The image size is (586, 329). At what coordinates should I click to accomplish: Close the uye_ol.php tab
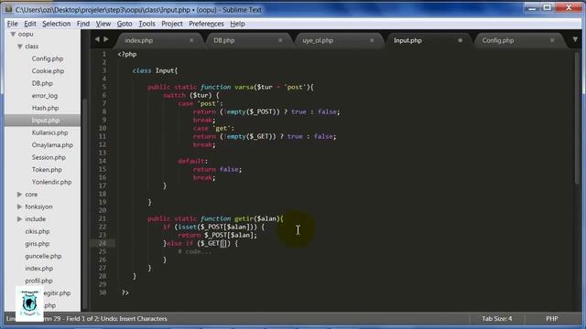(372, 40)
